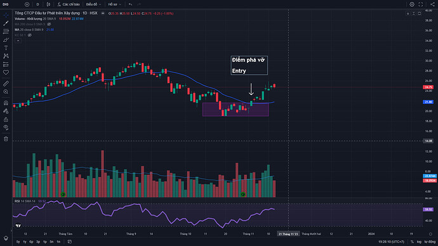Undo the last chart action
This screenshot has height=246, width=438.
[131, 4]
